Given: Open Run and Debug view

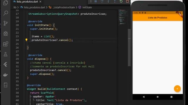Looking at the screenshot, I should (x=6, y=34).
